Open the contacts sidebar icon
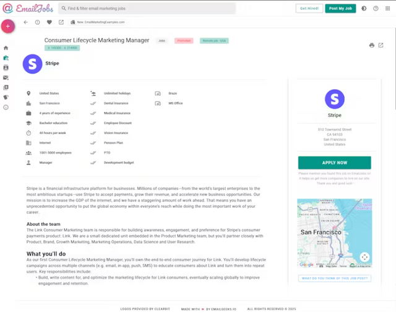 point(6,67)
